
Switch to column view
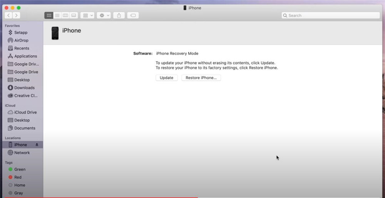pyautogui.click(x=65, y=15)
